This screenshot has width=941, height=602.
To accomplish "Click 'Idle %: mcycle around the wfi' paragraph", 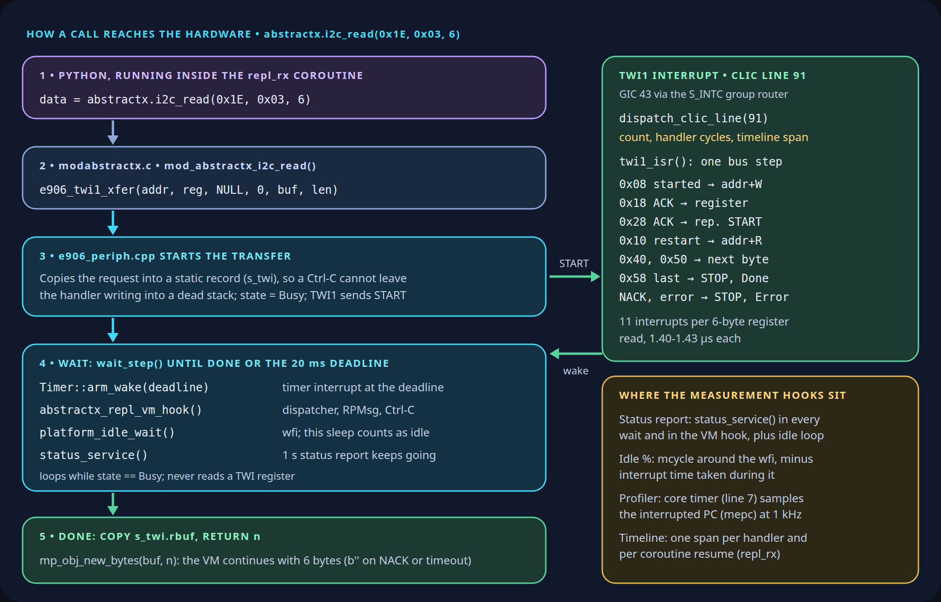I will pyautogui.click(x=716, y=467).
